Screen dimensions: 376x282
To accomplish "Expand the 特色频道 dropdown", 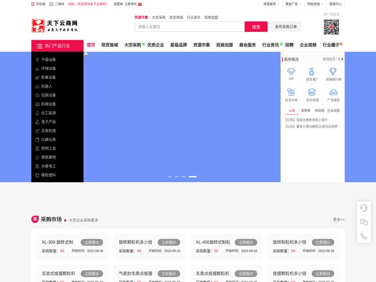I will coord(315,4).
